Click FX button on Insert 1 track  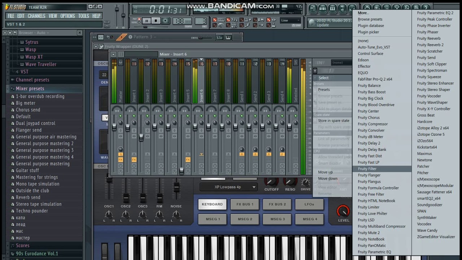pos(134,160)
